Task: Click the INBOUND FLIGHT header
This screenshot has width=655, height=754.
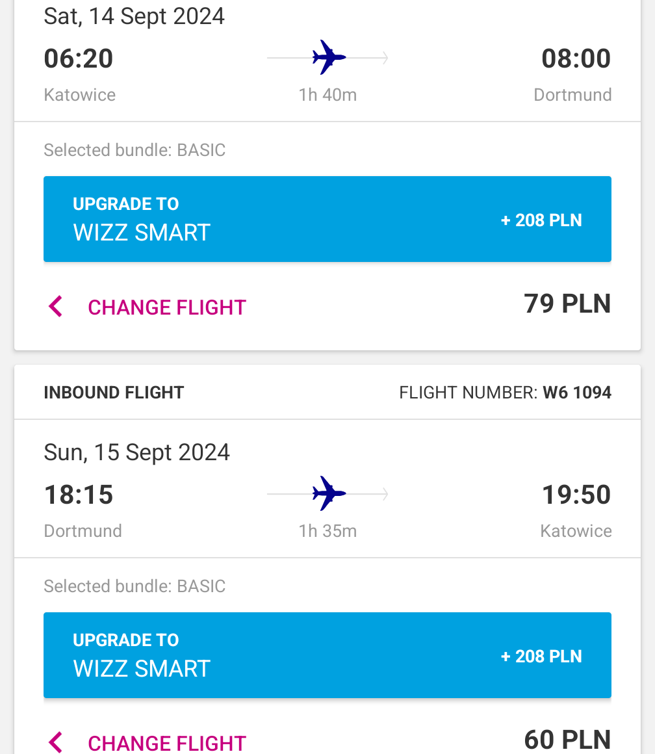Action: coord(114,393)
